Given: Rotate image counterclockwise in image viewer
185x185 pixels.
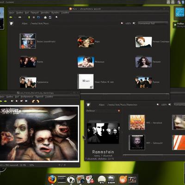Looking at the screenshot, I should point(33,101).
